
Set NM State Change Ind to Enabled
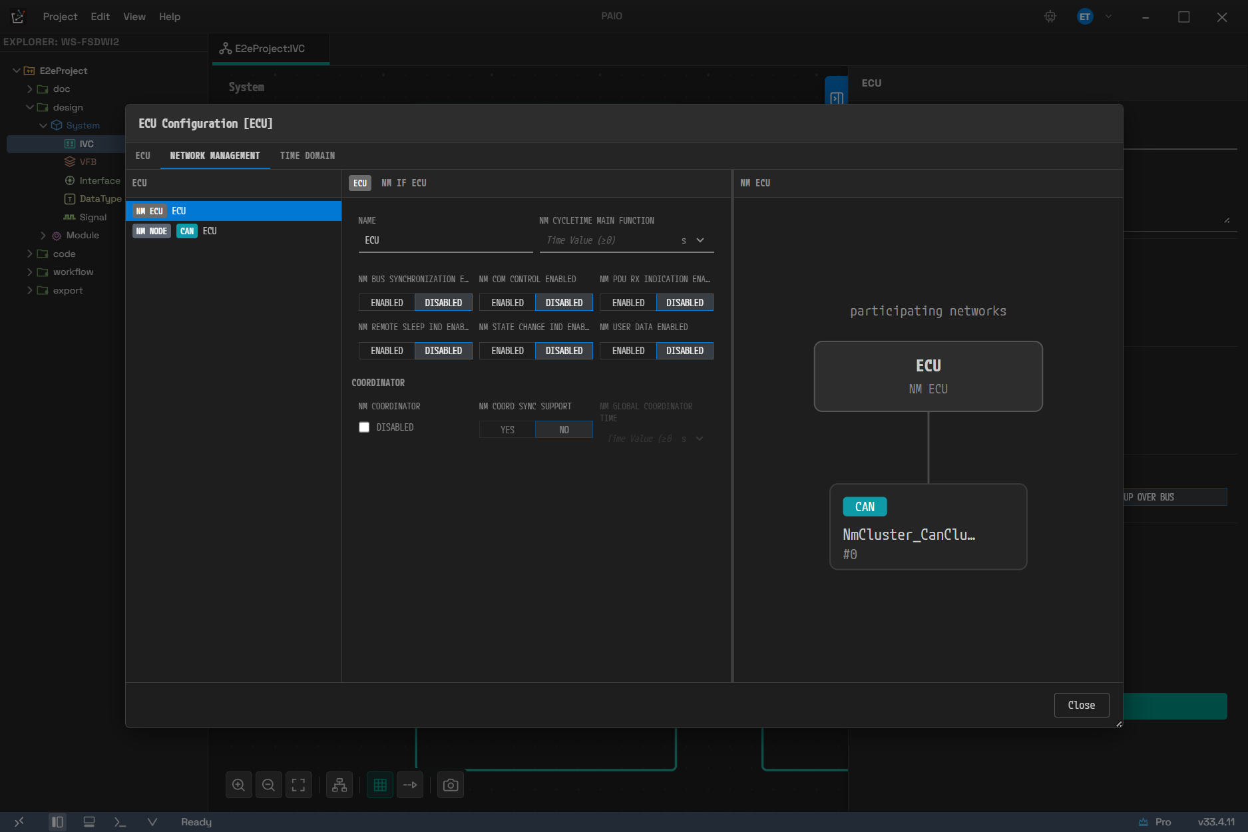point(507,350)
